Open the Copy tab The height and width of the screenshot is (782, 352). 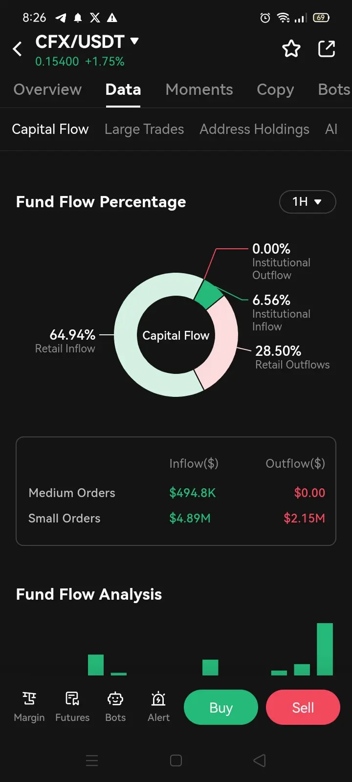pos(275,89)
